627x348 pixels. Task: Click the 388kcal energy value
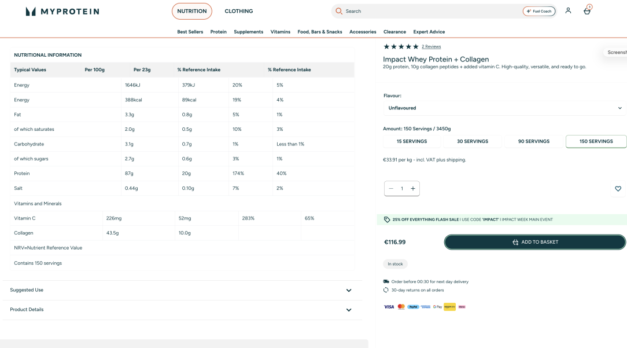pyautogui.click(x=133, y=100)
